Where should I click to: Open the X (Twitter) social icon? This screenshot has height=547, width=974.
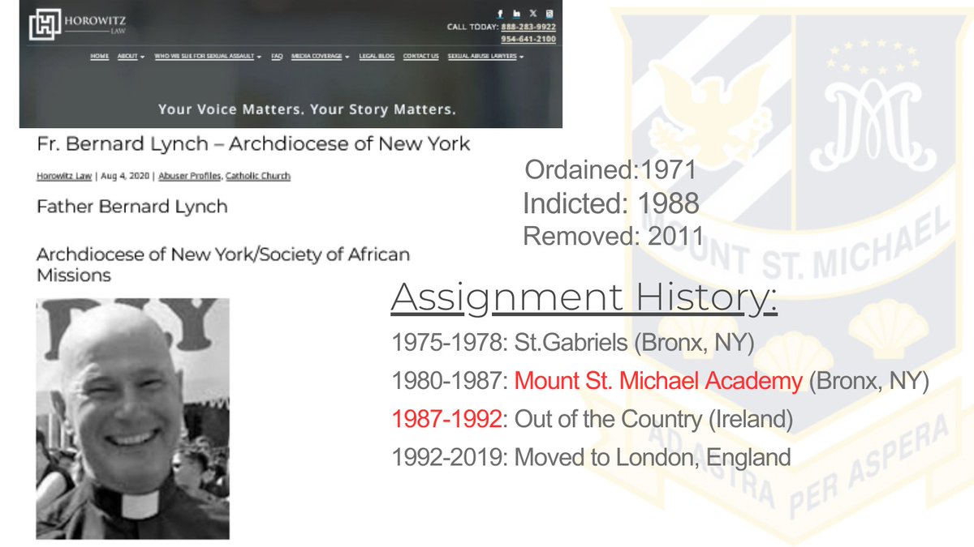[x=533, y=14]
